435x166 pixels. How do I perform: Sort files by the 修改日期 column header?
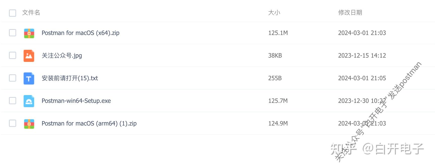tap(350, 13)
